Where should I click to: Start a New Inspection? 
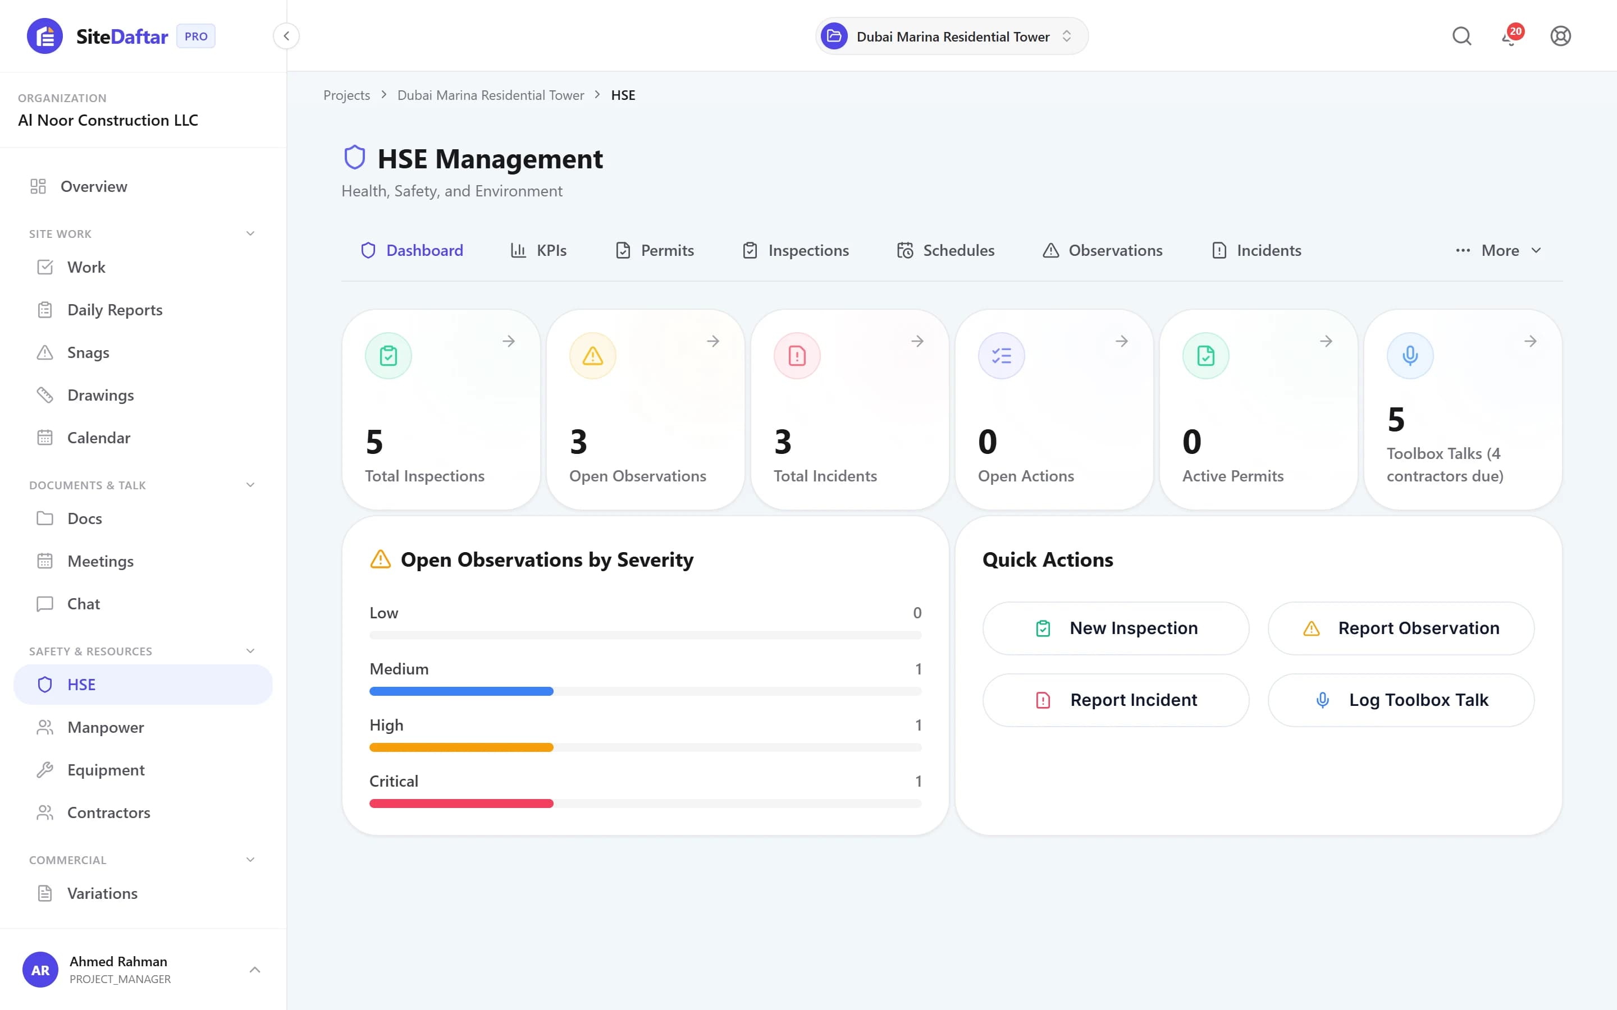pos(1115,628)
